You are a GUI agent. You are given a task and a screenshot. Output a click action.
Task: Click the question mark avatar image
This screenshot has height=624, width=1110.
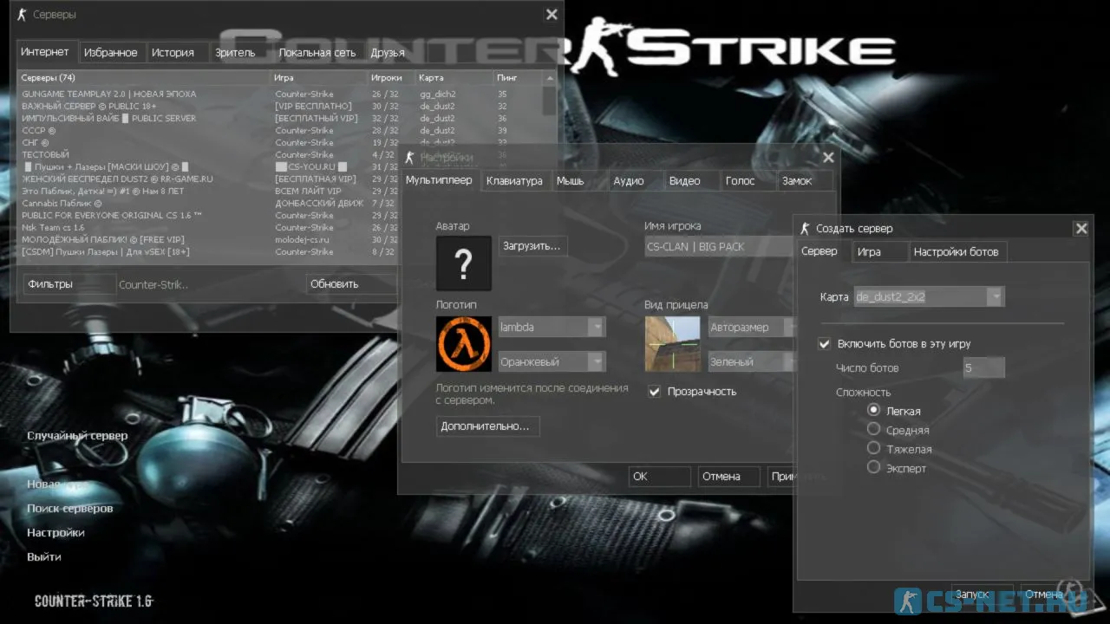463,263
